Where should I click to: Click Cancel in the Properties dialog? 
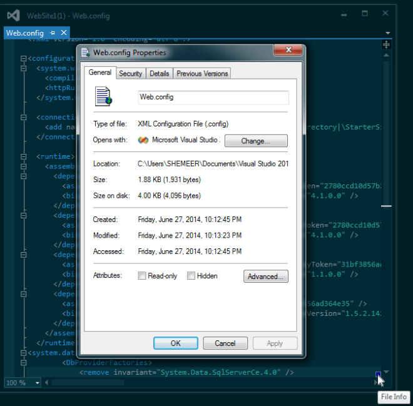[x=225, y=343]
